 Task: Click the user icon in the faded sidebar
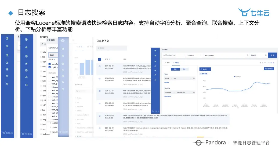[x=63, y=82]
